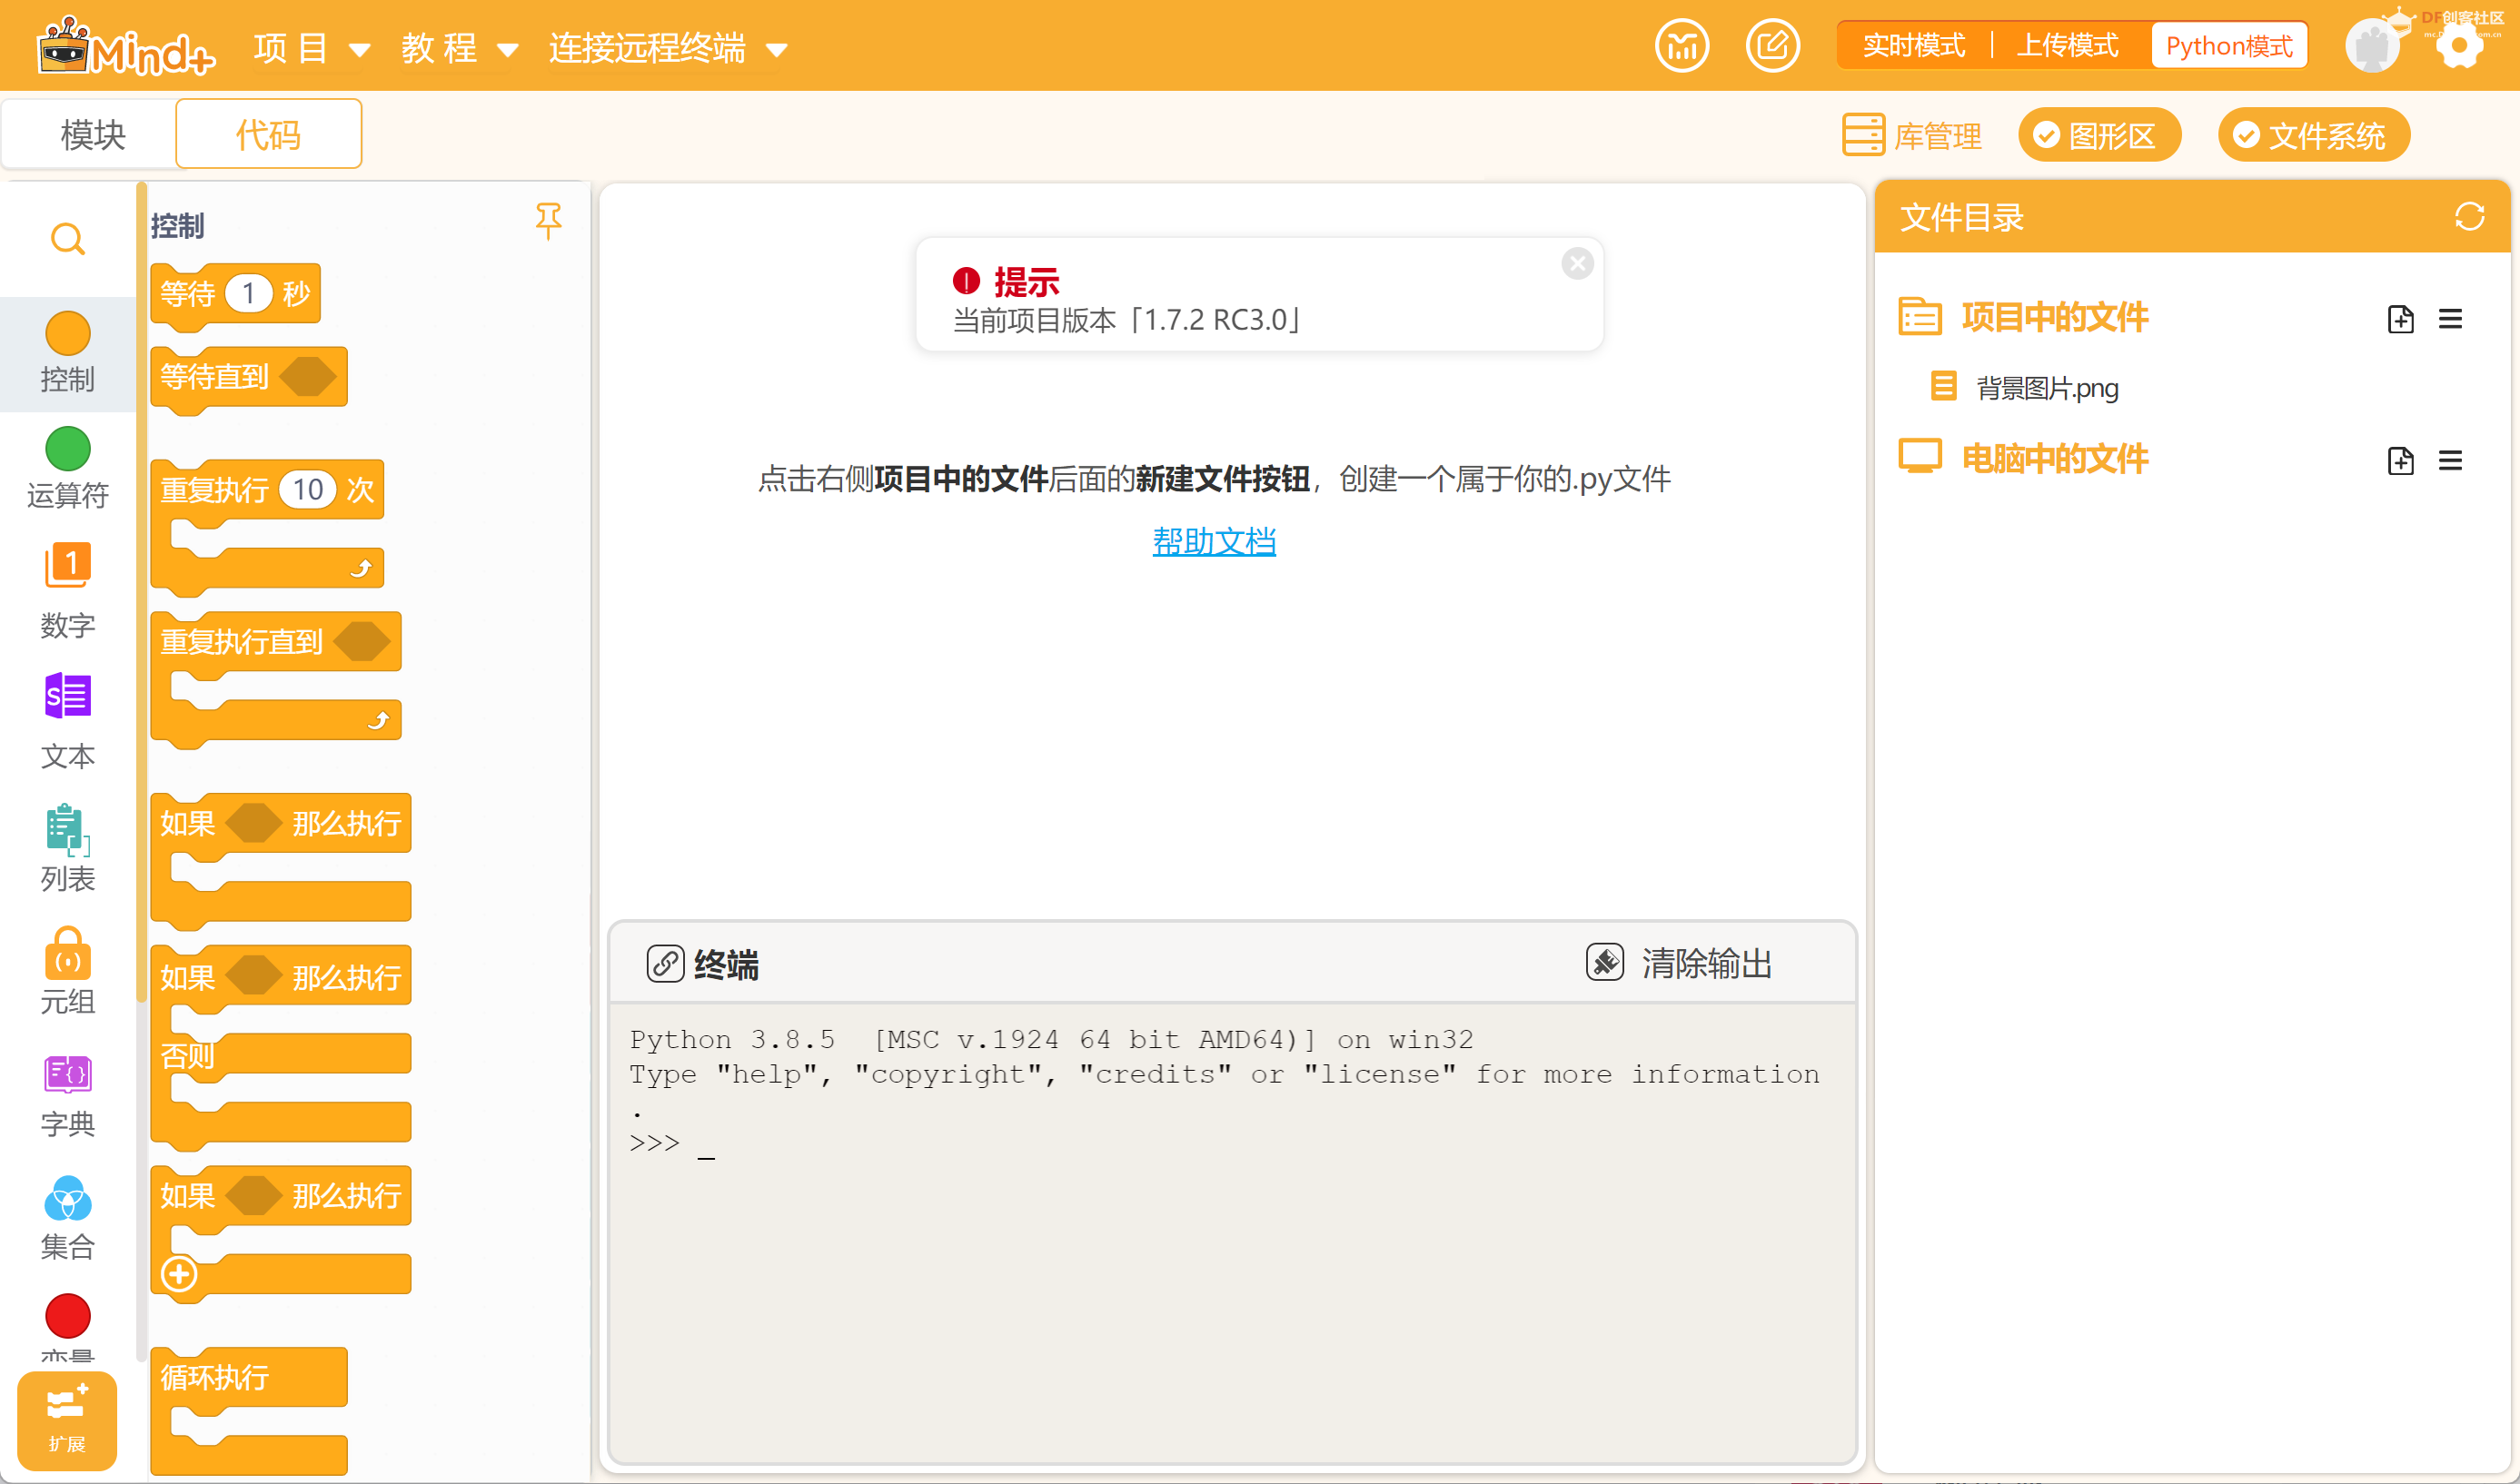Screen dimensions: 2520x1484
Task: Open the user avatar icon
Action: tap(2372, 46)
